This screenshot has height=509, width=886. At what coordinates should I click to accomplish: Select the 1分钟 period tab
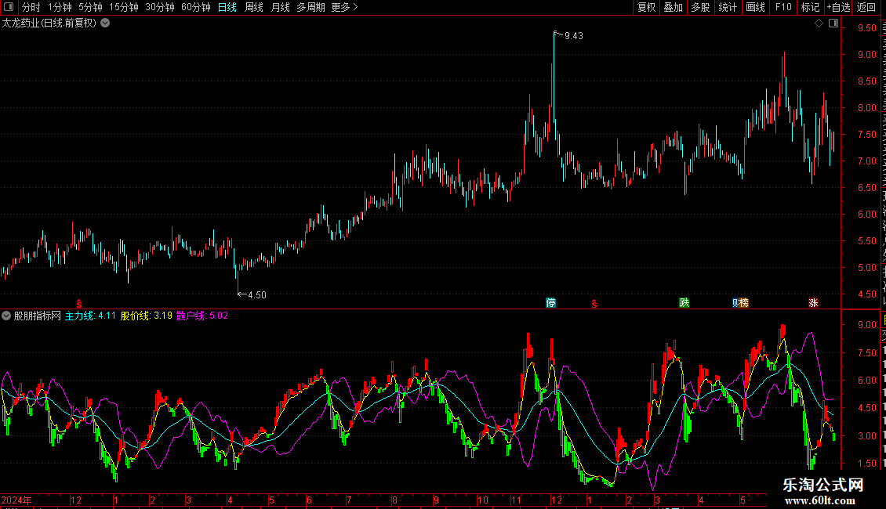[x=60, y=7]
